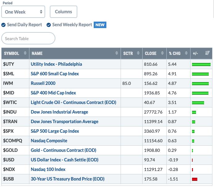
Task: Open the Nasdaq 100 Index link
Action: (x=48, y=169)
